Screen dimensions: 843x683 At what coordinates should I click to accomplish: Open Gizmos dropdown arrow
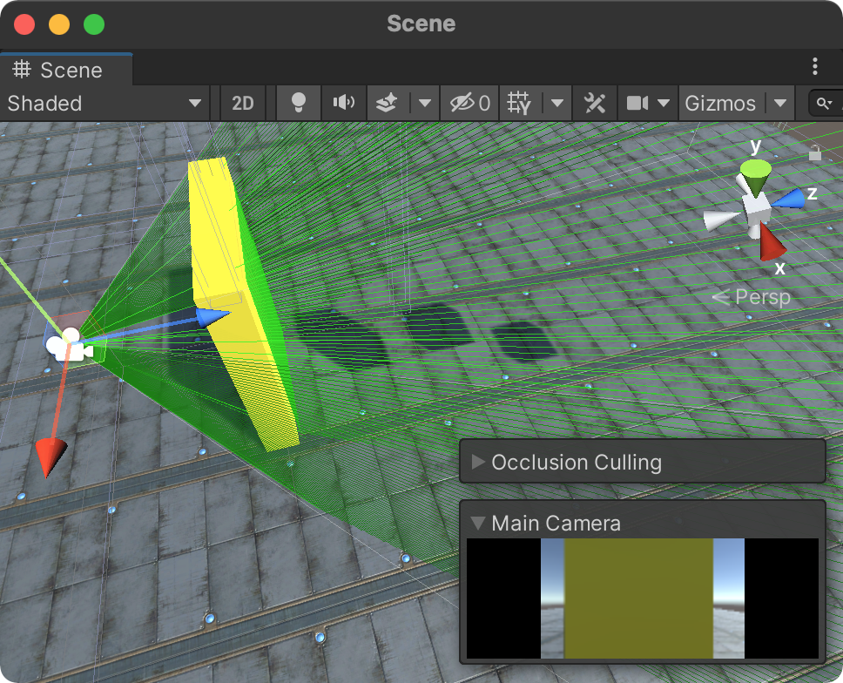780,104
